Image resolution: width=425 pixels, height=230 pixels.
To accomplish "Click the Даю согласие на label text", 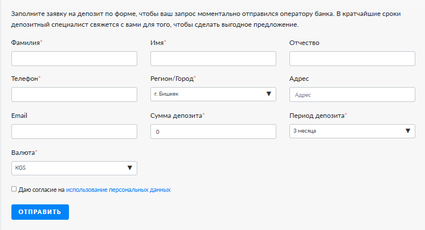I will [x=42, y=190].
